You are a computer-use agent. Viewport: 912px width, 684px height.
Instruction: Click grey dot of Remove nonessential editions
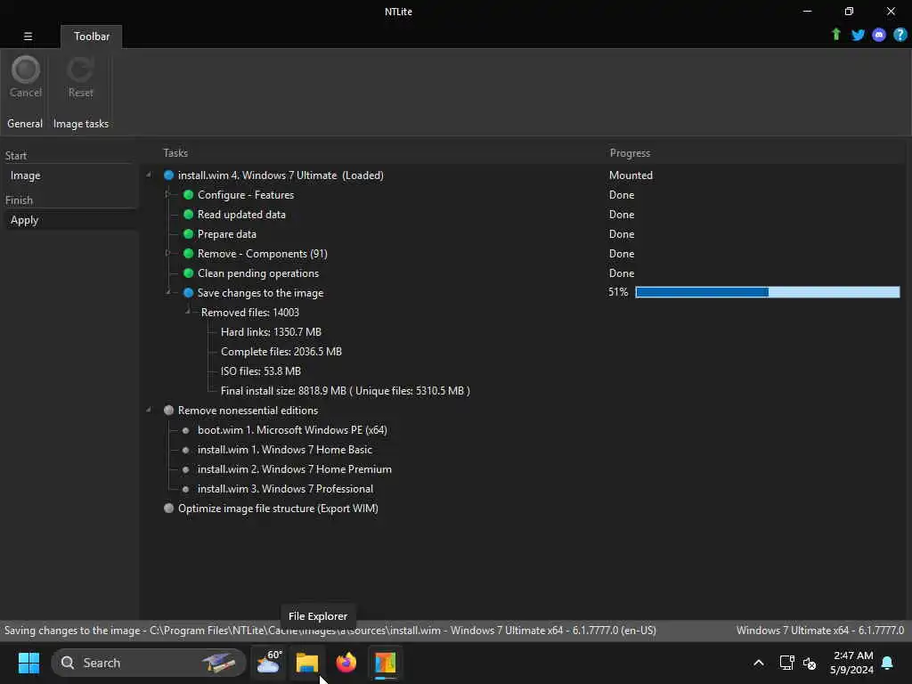tap(168, 410)
